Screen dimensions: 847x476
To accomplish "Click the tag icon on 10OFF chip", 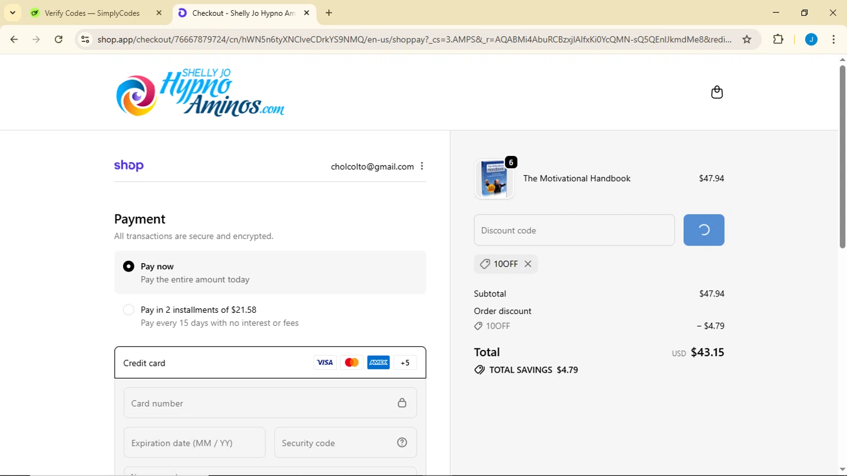I will tap(484, 264).
